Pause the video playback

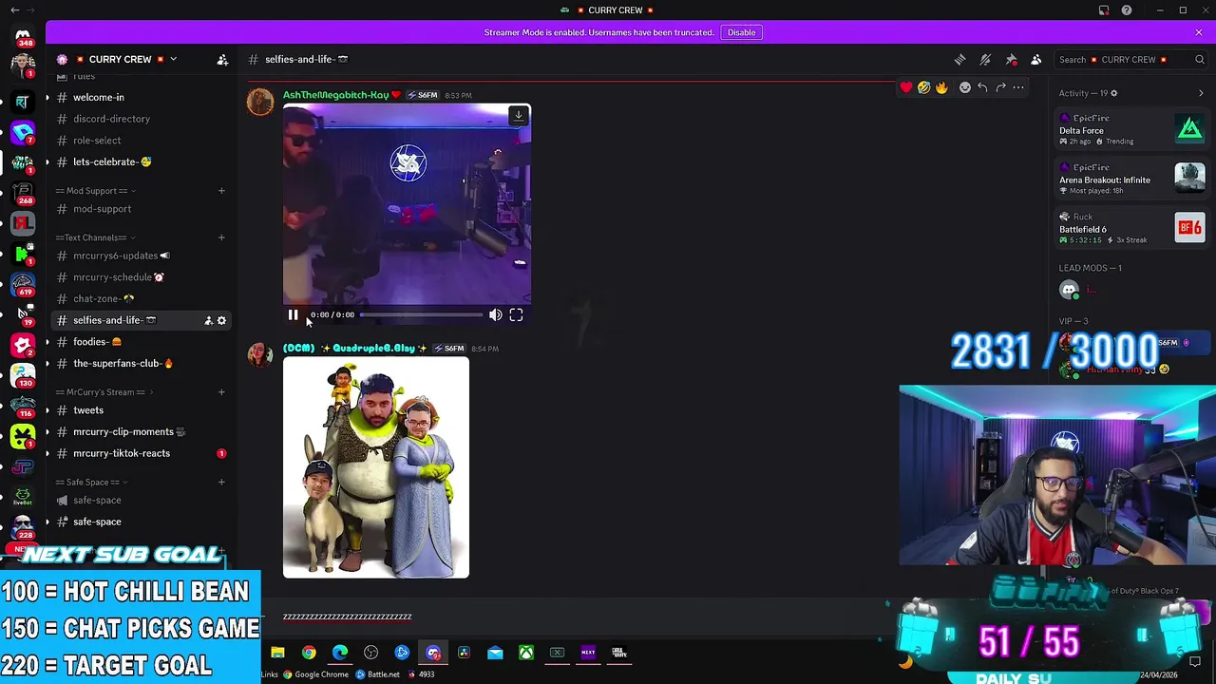click(294, 314)
